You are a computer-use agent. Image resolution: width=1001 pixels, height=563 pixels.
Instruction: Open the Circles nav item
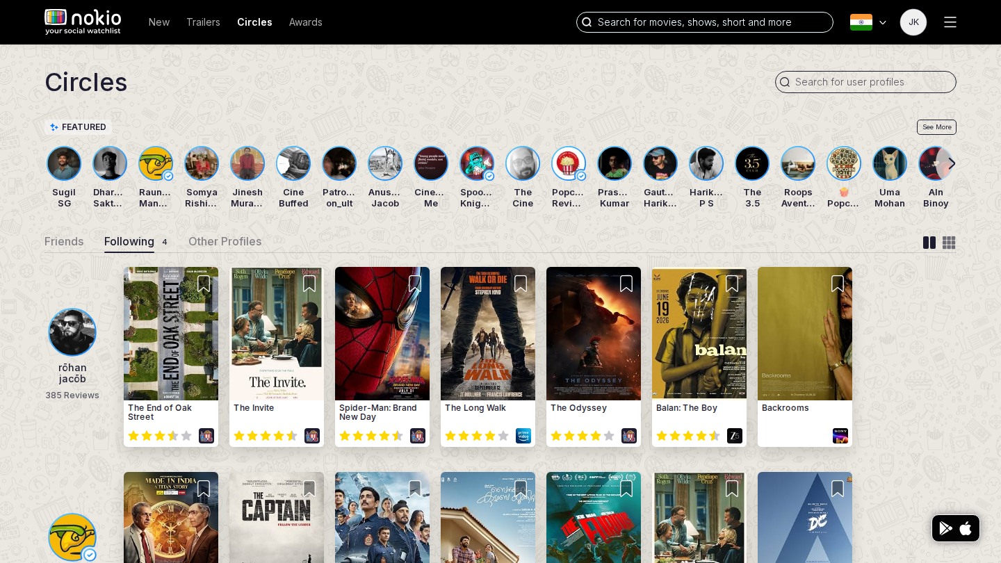point(254,22)
